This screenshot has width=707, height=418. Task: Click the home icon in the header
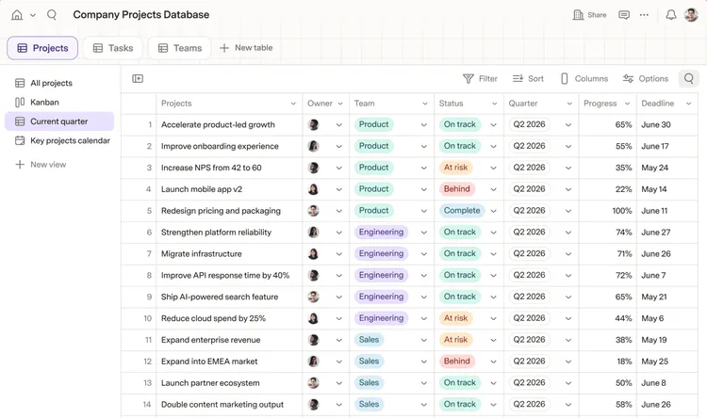click(x=17, y=15)
